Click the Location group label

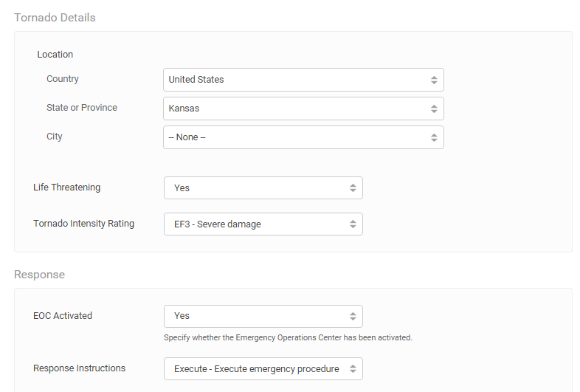pos(55,54)
